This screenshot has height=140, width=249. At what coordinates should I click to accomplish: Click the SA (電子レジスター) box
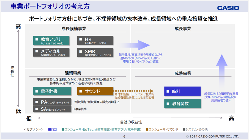tap(52, 109)
